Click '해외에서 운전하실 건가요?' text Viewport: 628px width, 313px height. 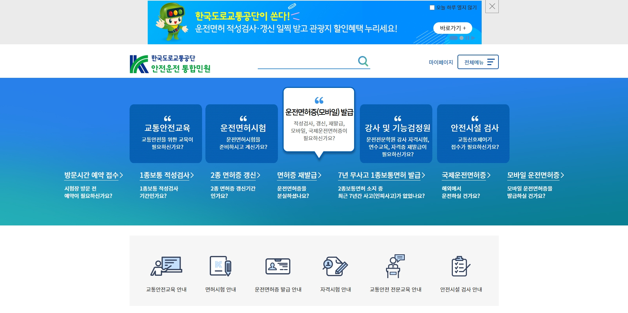coord(461,192)
